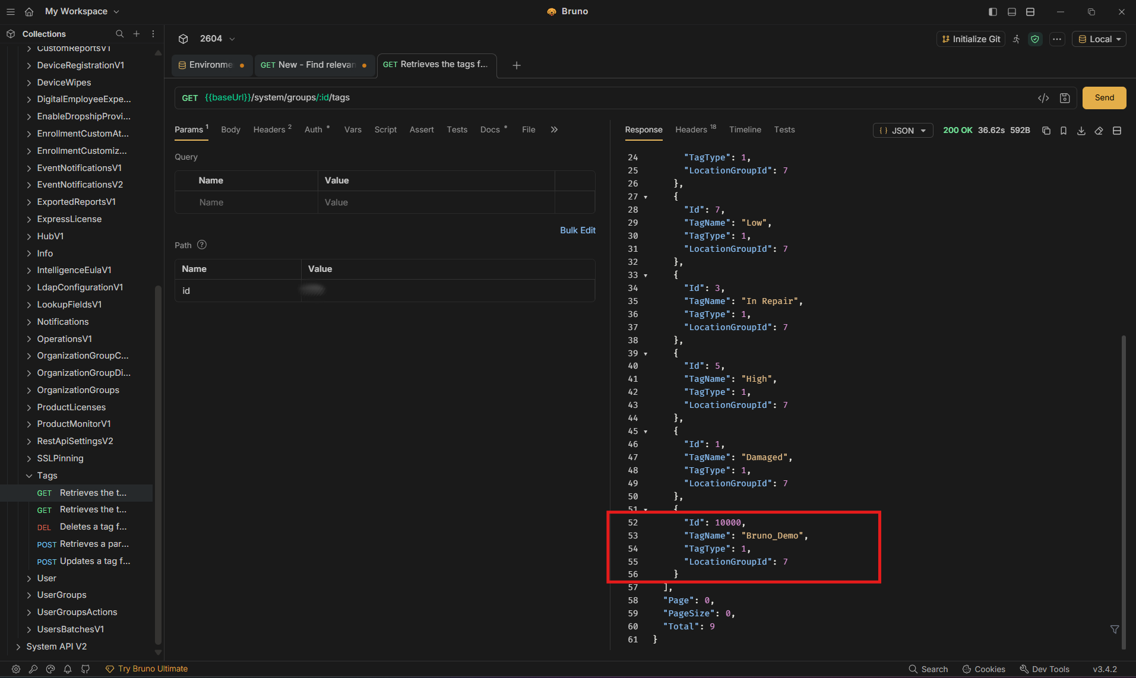The height and width of the screenshot is (678, 1136).
Task: Expand the UserGroups folder
Action: pyautogui.click(x=29, y=595)
